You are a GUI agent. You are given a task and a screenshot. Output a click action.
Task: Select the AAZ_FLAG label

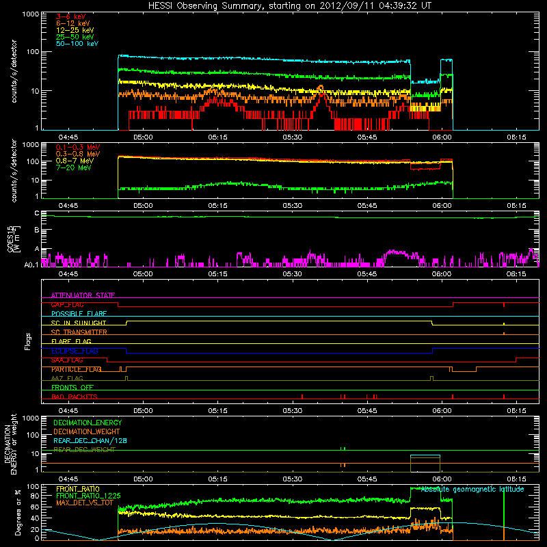67,379
